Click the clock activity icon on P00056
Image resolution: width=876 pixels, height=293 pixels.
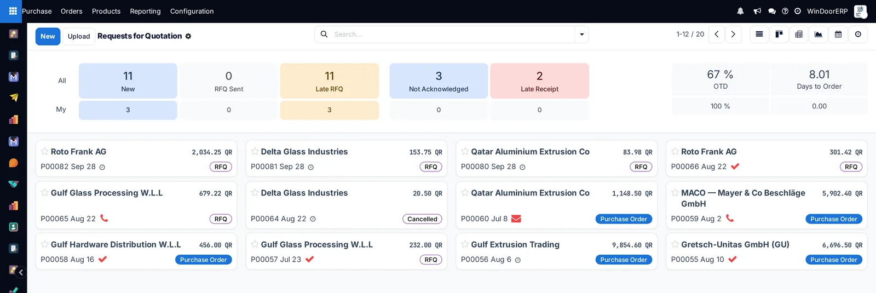coord(517,260)
